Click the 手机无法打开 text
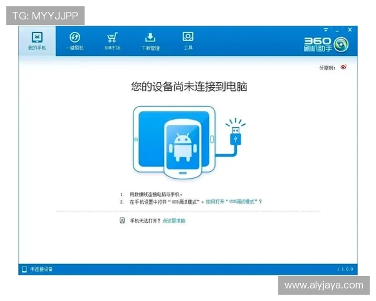 pos(145,221)
